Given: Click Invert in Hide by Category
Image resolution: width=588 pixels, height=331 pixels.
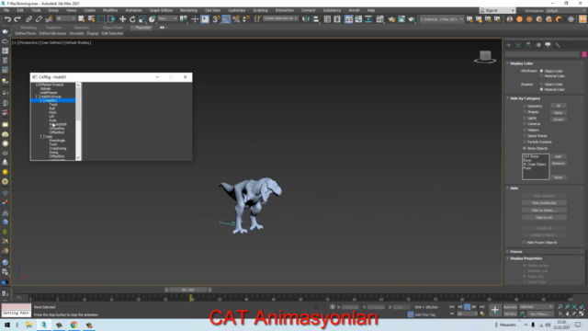Looking at the screenshot, I should click(x=558, y=120).
